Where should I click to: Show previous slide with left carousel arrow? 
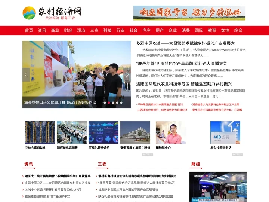(x=26, y=74)
